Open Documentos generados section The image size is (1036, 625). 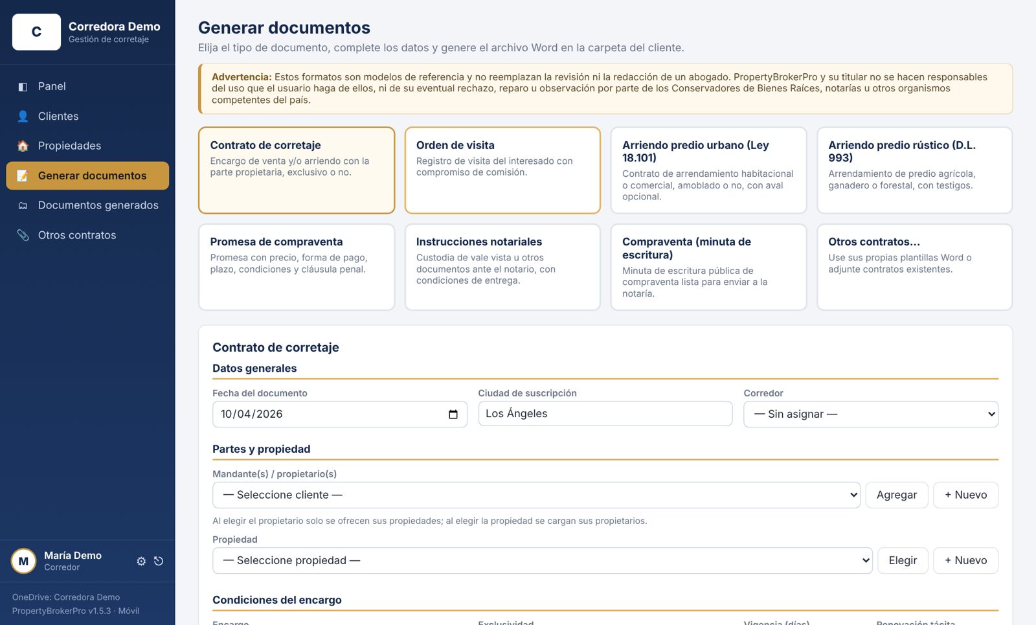(87, 206)
